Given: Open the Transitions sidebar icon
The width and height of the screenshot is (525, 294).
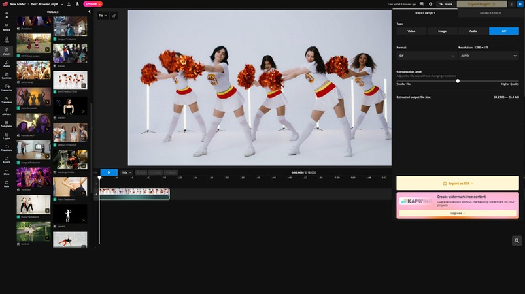Looking at the screenshot, I should point(7,148).
